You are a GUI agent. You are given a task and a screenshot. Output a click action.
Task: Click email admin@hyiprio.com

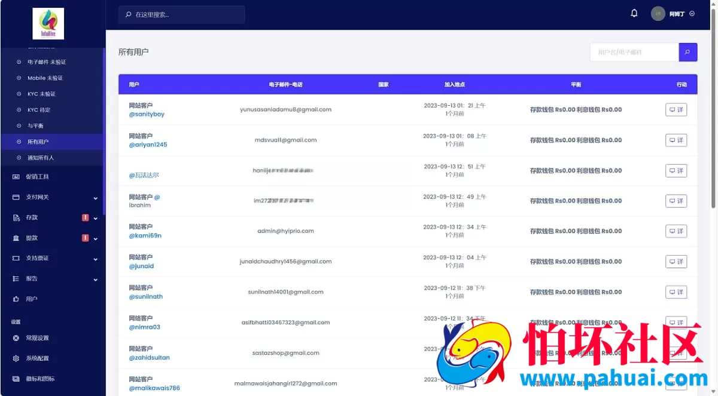285,231
